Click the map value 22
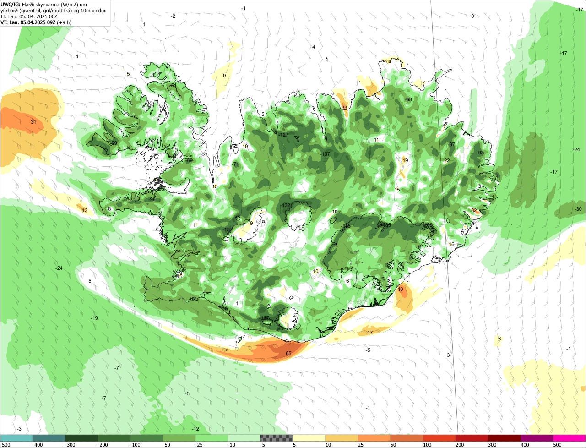 pyautogui.click(x=447, y=160)
